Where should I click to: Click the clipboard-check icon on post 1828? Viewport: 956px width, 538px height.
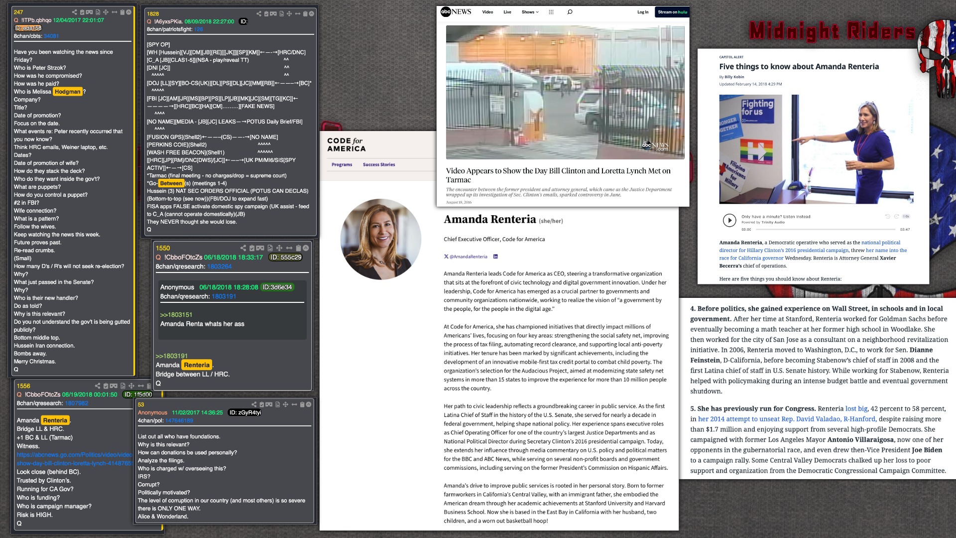266,13
